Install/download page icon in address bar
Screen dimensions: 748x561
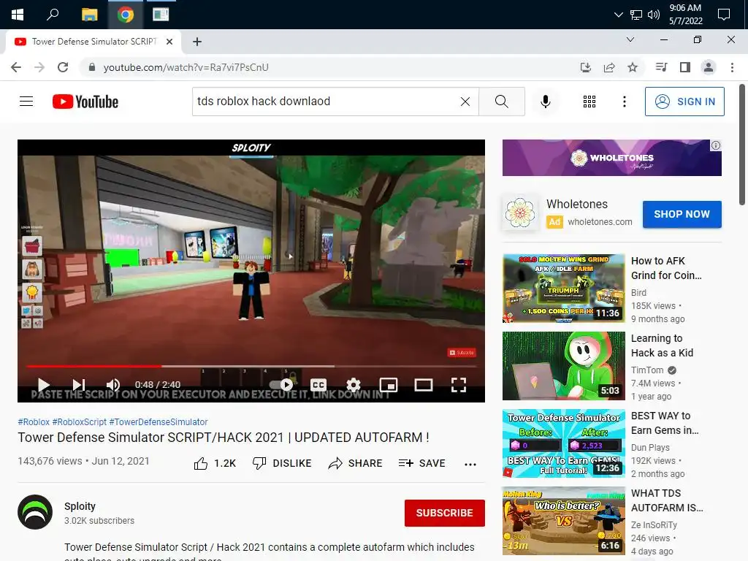point(585,67)
